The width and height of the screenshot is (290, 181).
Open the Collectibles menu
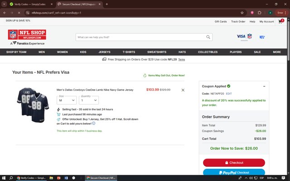pos(208,52)
